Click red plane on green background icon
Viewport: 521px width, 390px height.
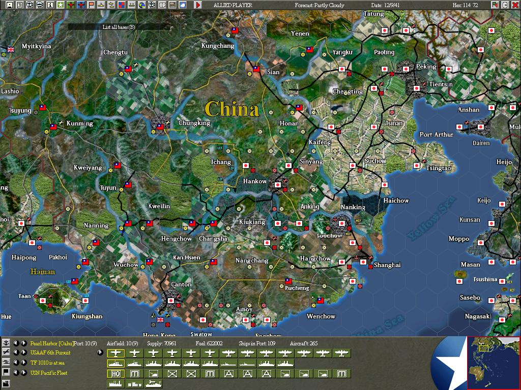71,5
